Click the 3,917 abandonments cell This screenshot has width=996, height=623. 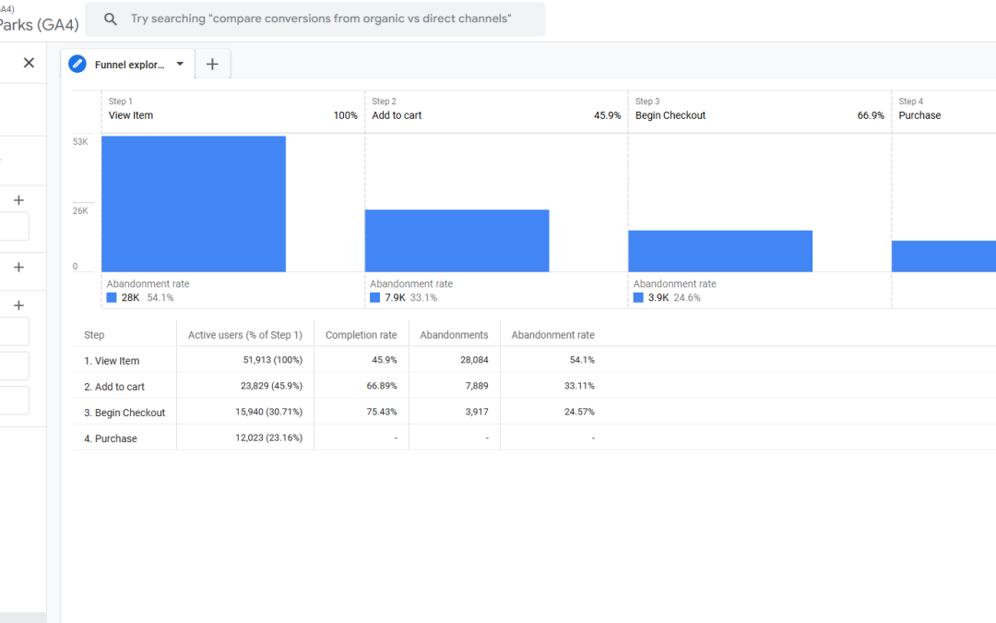(x=477, y=412)
